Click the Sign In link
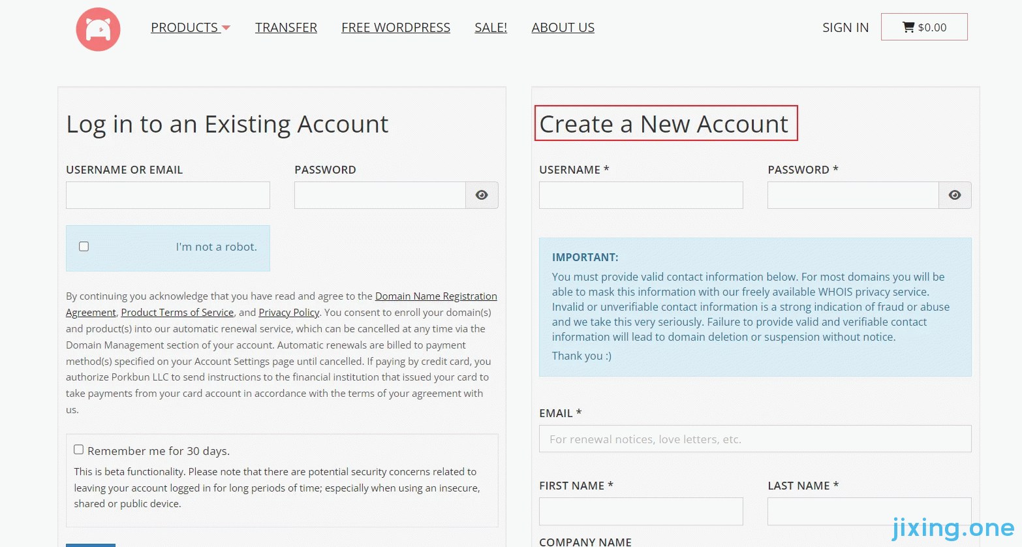Viewport: 1022px width, 547px height. click(x=845, y=27)
